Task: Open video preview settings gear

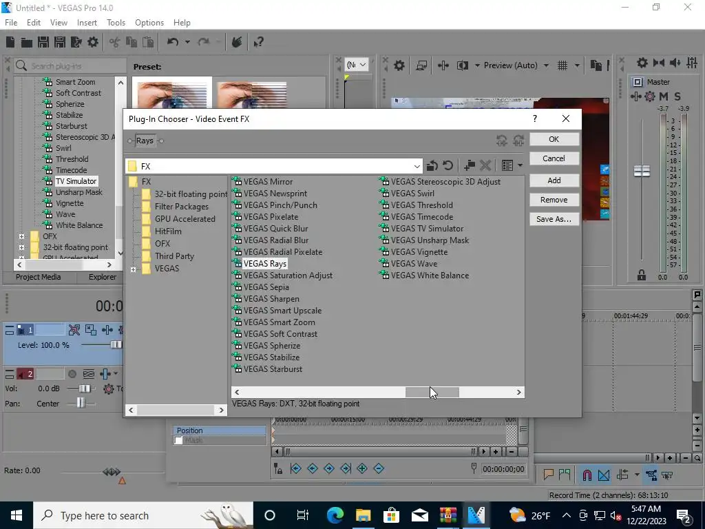Action: click(x=399, y=65)
